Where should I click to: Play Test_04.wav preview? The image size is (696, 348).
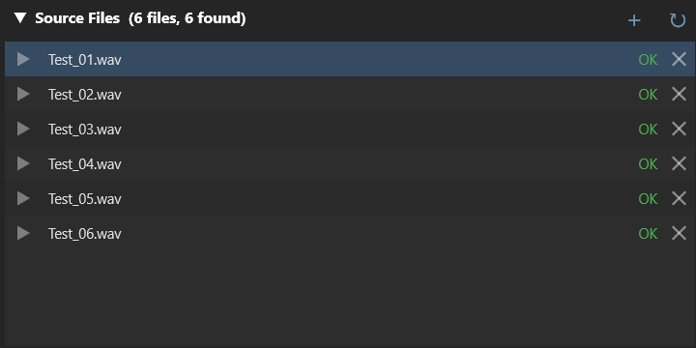click(x=23, y=163)
